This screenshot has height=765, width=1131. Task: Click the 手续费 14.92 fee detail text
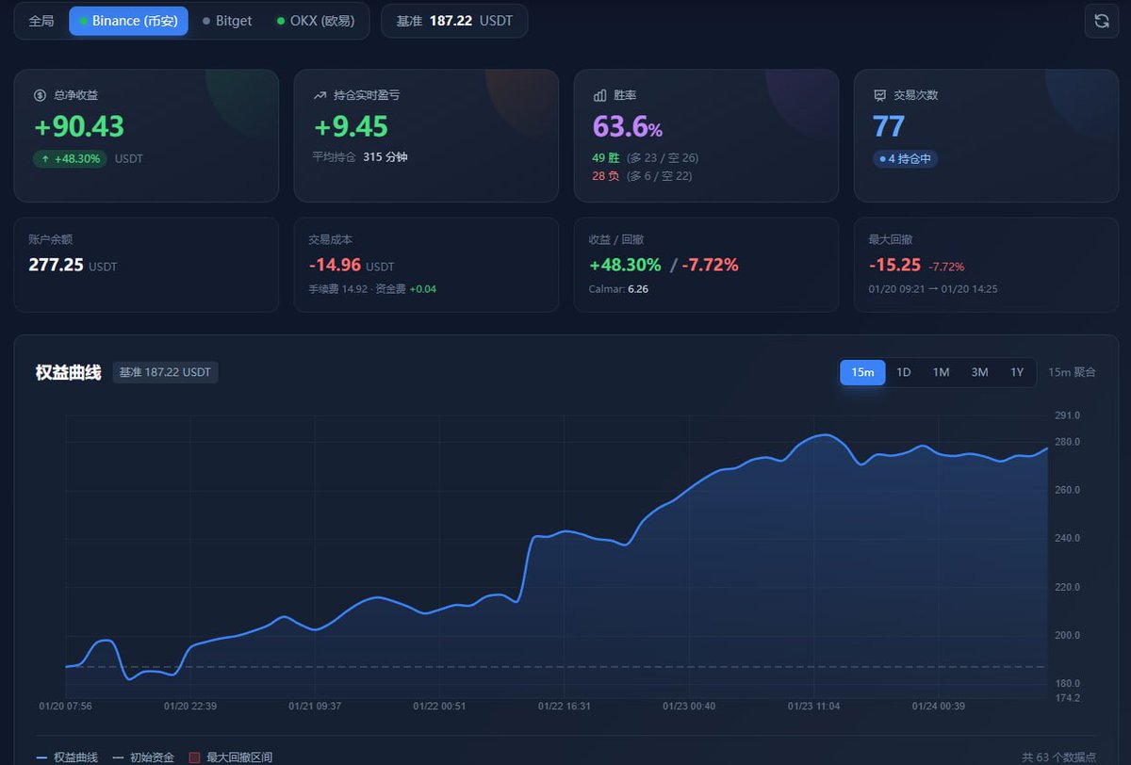click(338, 289)
